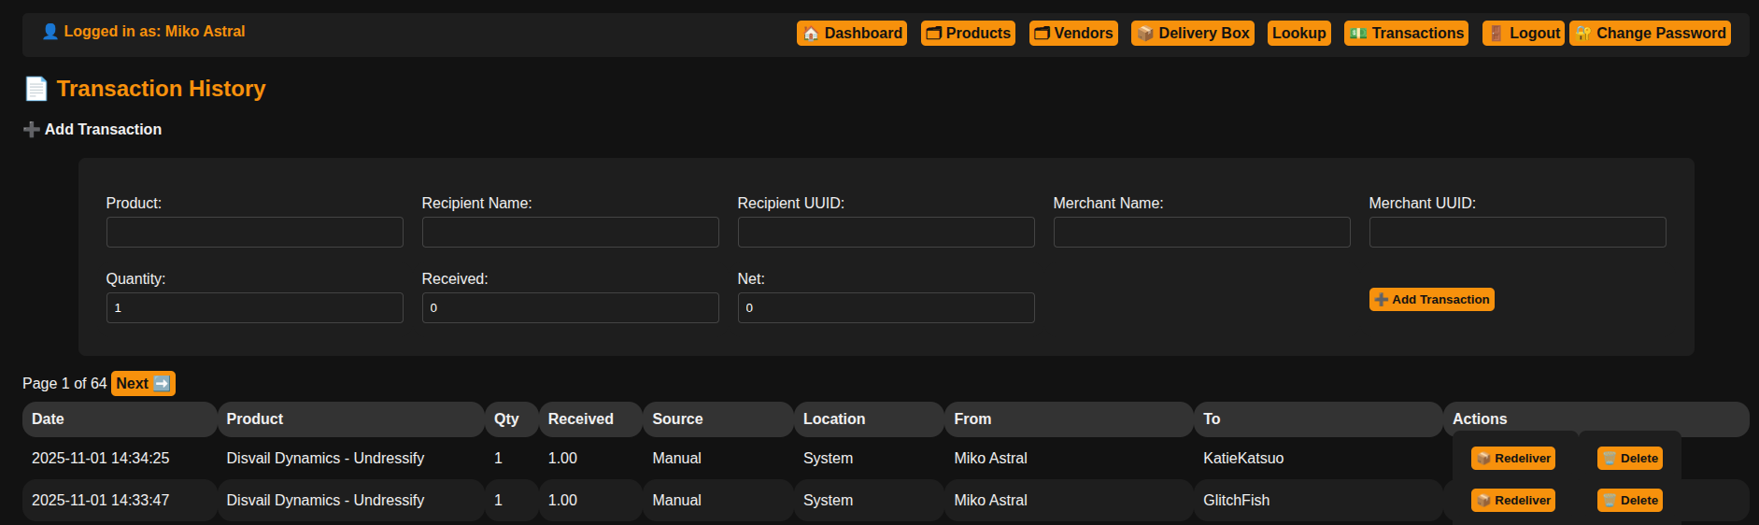
Task: Click into the Merchant Name field
Action: pyautogui.click(x=1201, y=233)
